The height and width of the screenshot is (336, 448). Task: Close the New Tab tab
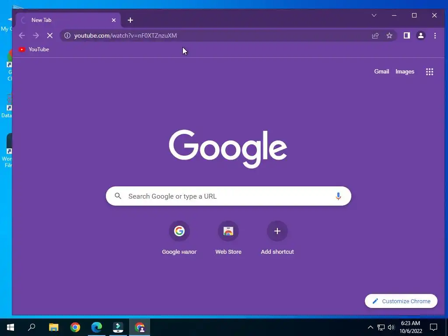pyautogui.click(x=114, y=20)
